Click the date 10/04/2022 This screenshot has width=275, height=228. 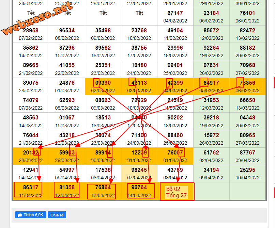click(x=247, y=178)
